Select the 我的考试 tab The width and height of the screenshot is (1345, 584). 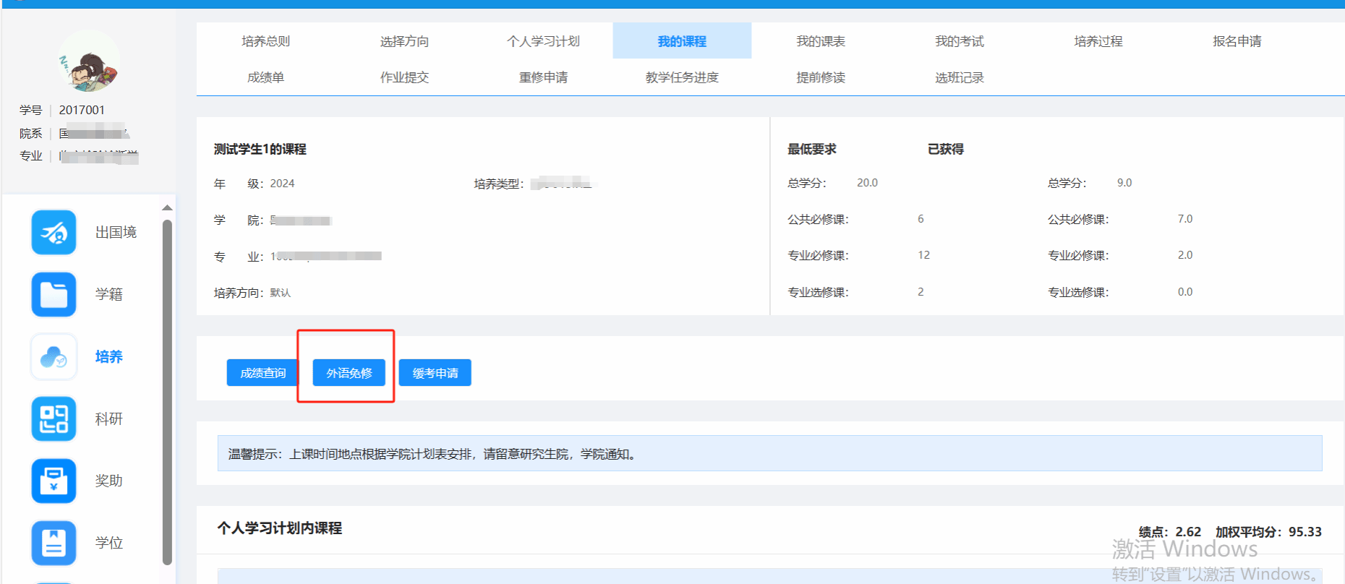(x=959, y=41)
